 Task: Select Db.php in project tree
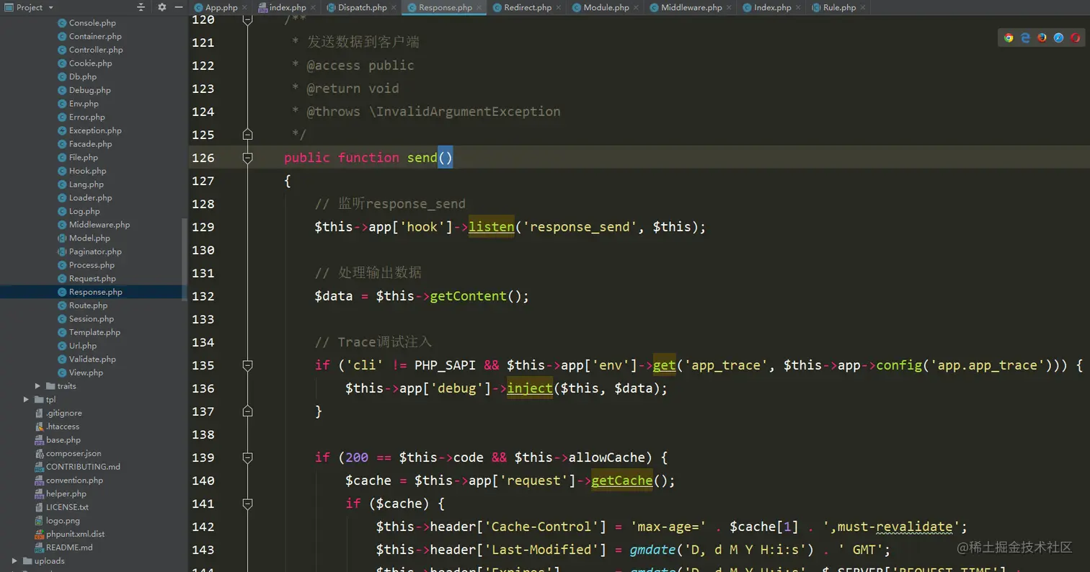tap(83, 76)
